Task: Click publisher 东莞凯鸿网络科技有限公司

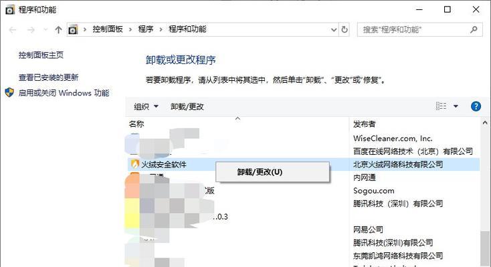Action: point(398,256)
